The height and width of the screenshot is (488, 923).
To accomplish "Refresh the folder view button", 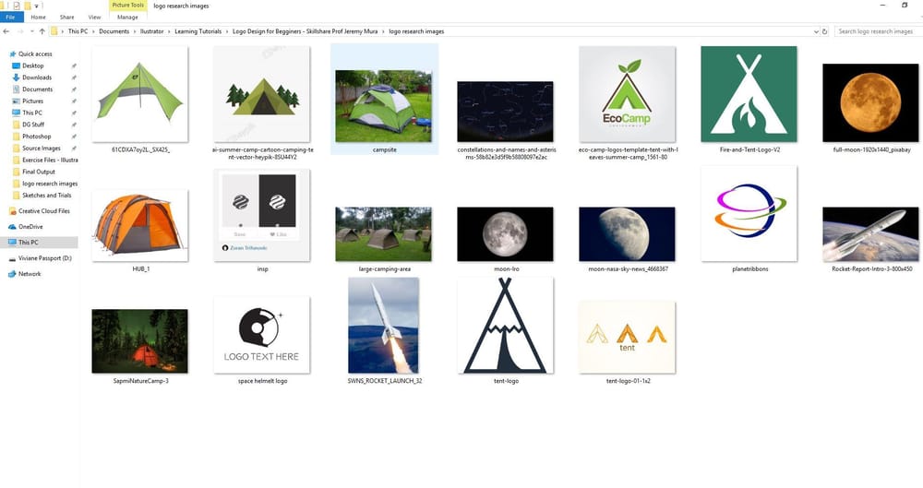I will 824,31.
